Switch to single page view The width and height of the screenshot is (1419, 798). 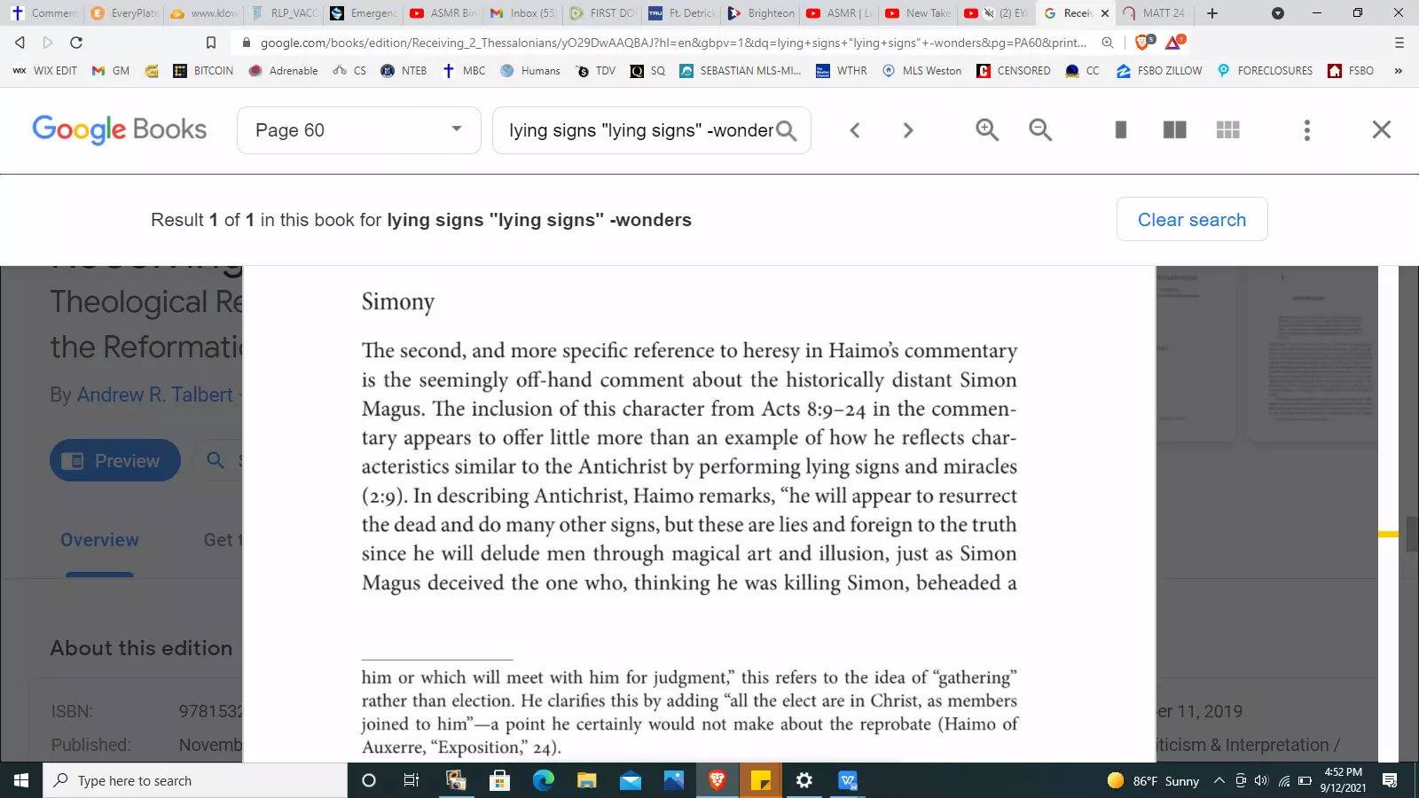click(1121, 130)
